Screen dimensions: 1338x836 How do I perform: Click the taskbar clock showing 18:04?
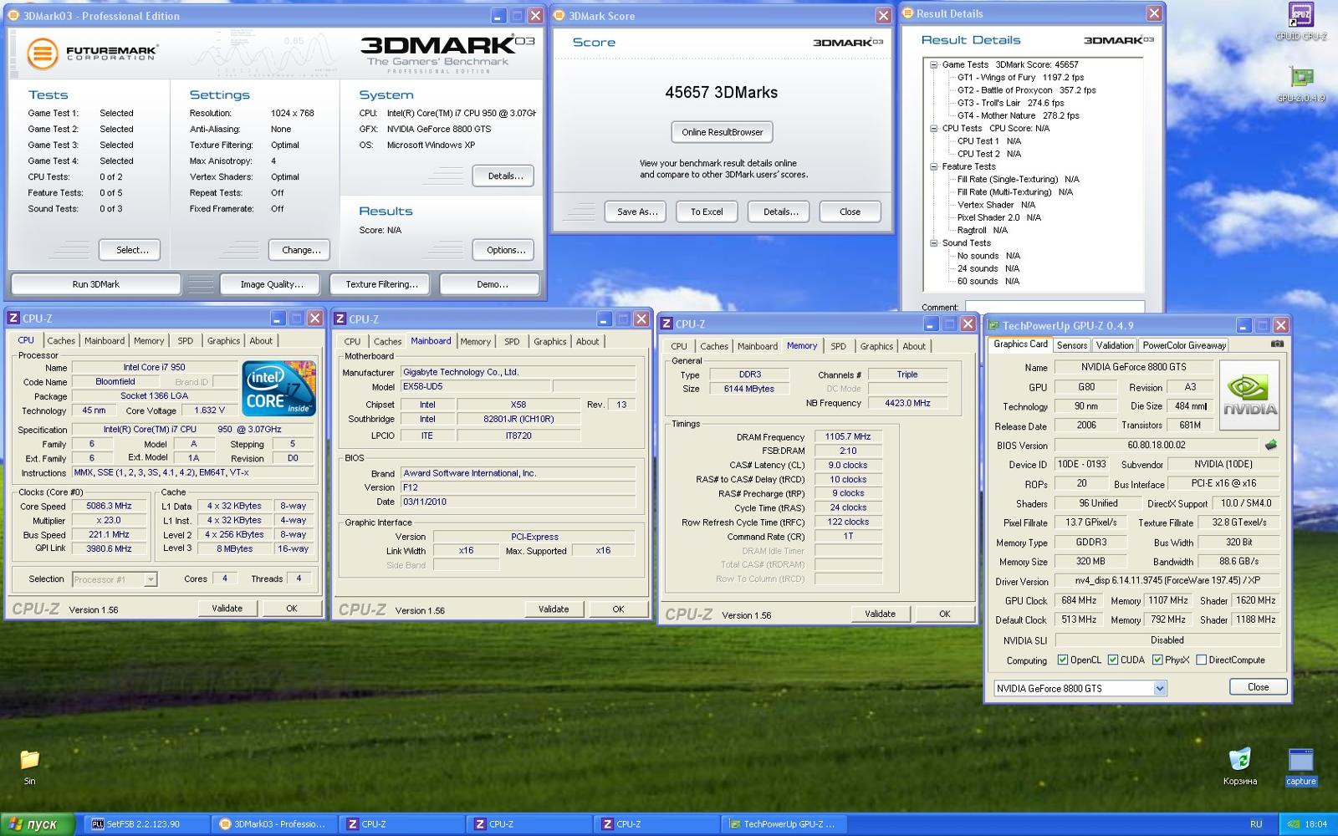pos(1316,824)
